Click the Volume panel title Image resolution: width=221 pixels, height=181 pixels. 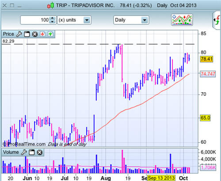(x=11, y=152)
